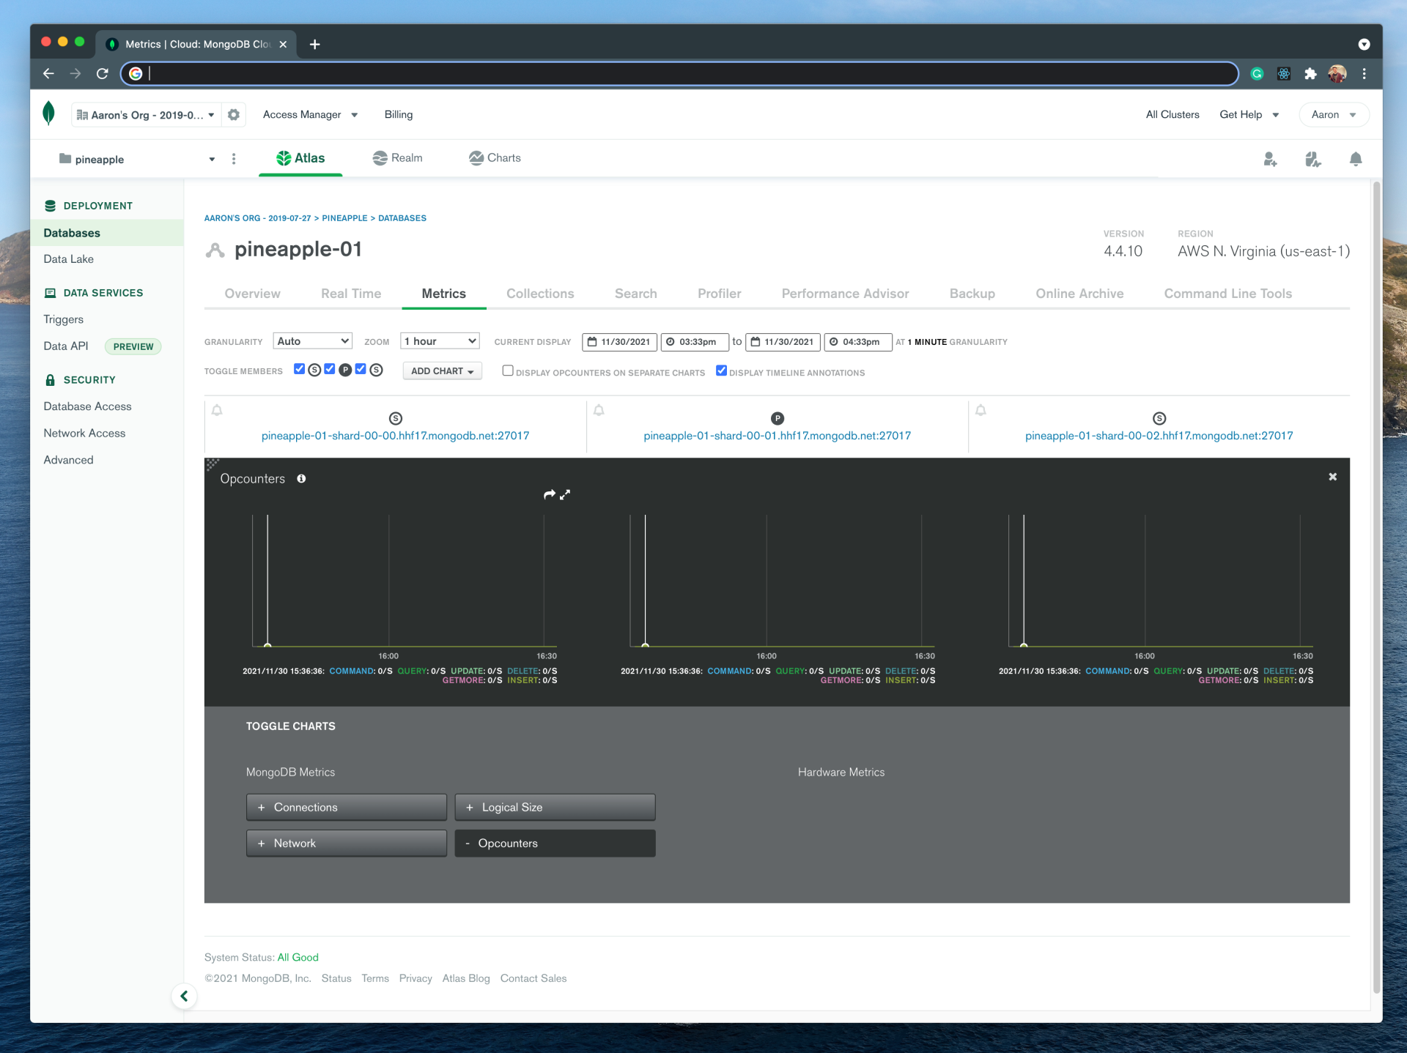Open the Profiler tab
This screenshot has width=1407, height=1053.
pos(720,294)
